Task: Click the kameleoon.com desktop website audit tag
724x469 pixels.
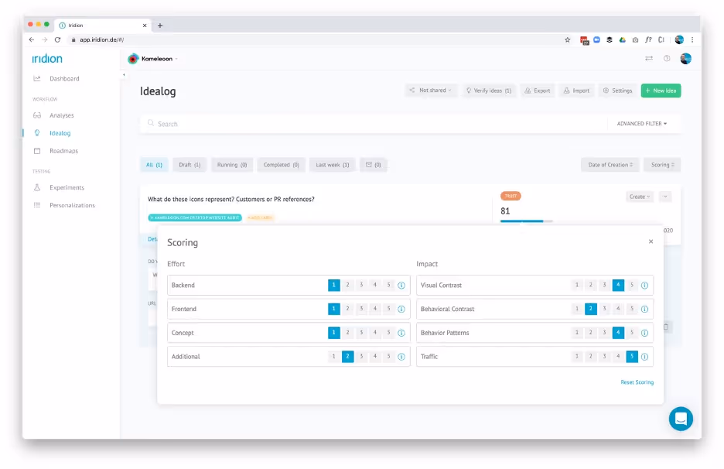Action: click(x=195, y=217)
